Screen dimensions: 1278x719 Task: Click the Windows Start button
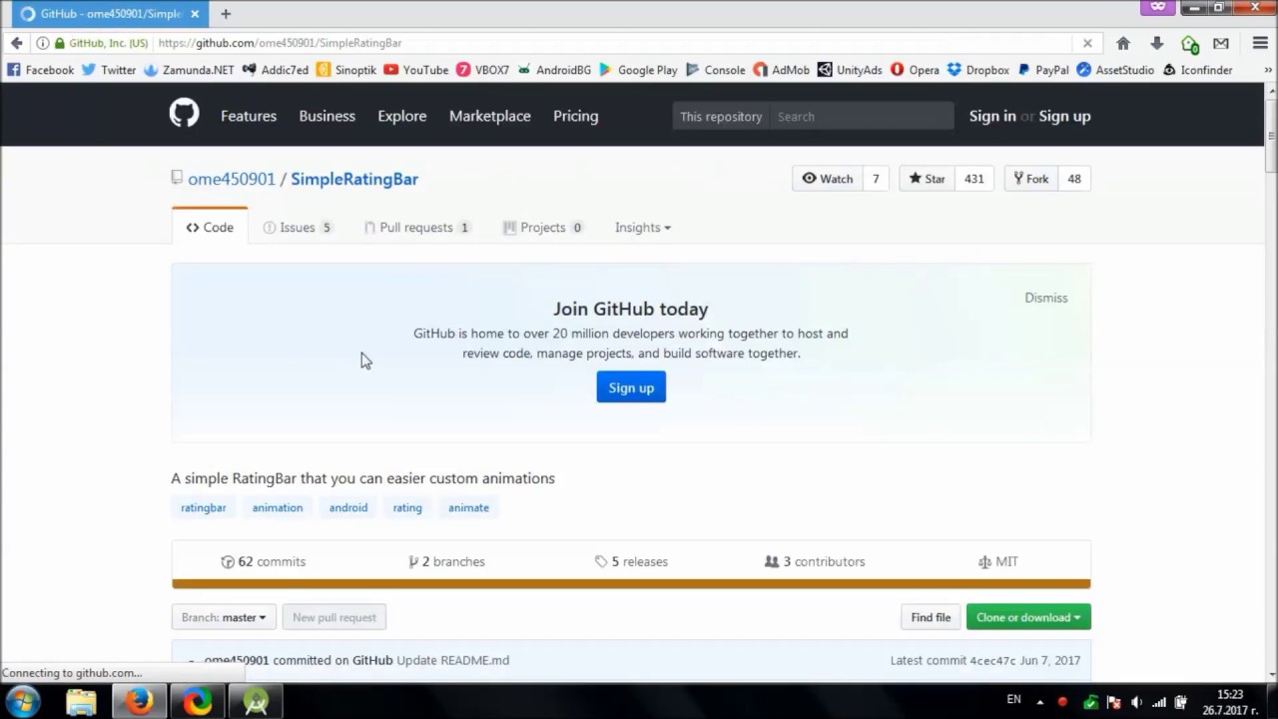pyautogui.click(x=23, y=701)
